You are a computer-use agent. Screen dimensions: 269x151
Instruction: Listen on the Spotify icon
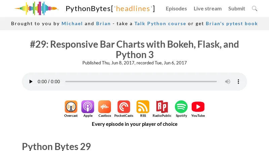click(181, 107)
